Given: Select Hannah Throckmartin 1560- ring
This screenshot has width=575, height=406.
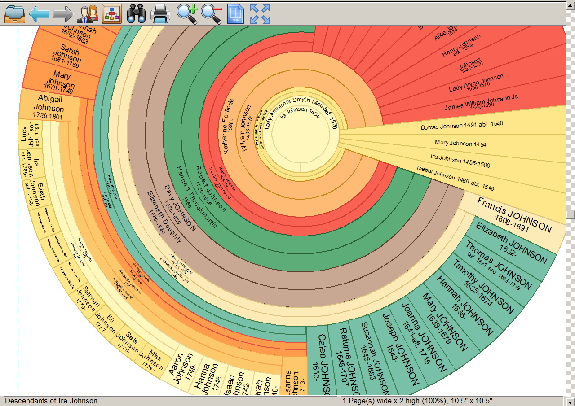Looking at the screenshot, I should pyautogui.click(x=196, y=197).
